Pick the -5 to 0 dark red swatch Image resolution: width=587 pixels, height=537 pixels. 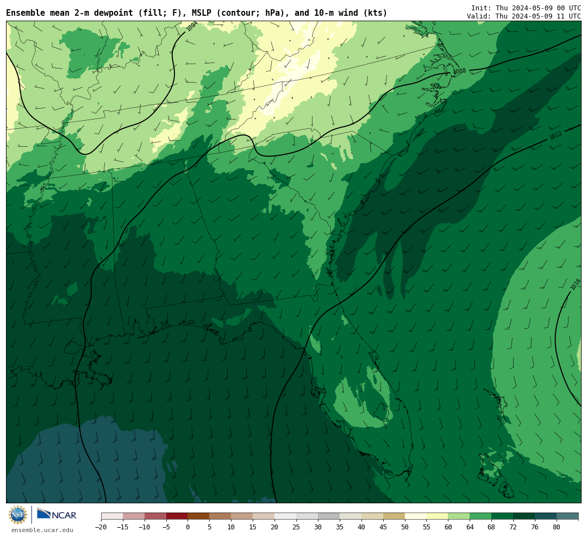177,516
